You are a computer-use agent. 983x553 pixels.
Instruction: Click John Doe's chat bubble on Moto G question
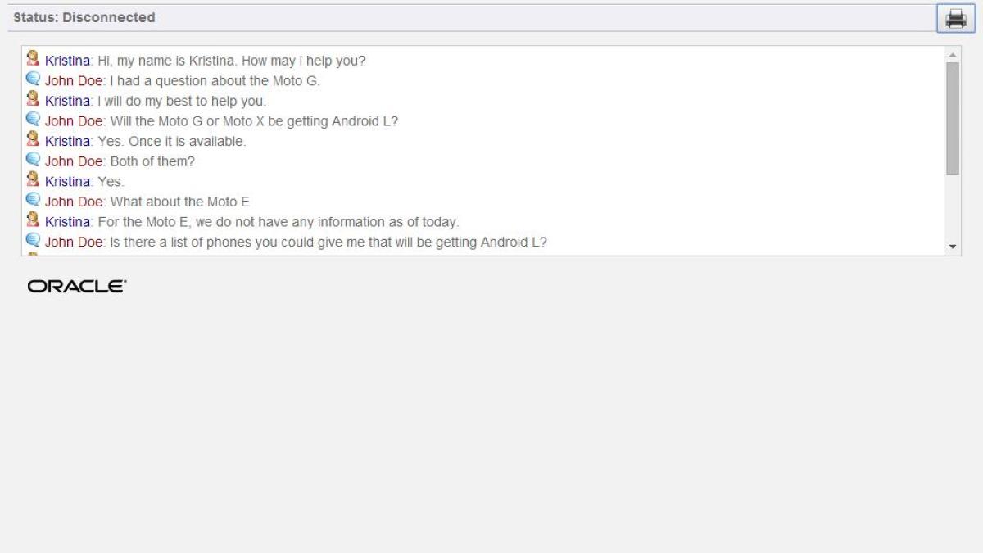[33, 79]
